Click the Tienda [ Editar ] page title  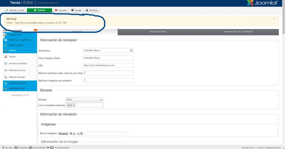[23, 3]
